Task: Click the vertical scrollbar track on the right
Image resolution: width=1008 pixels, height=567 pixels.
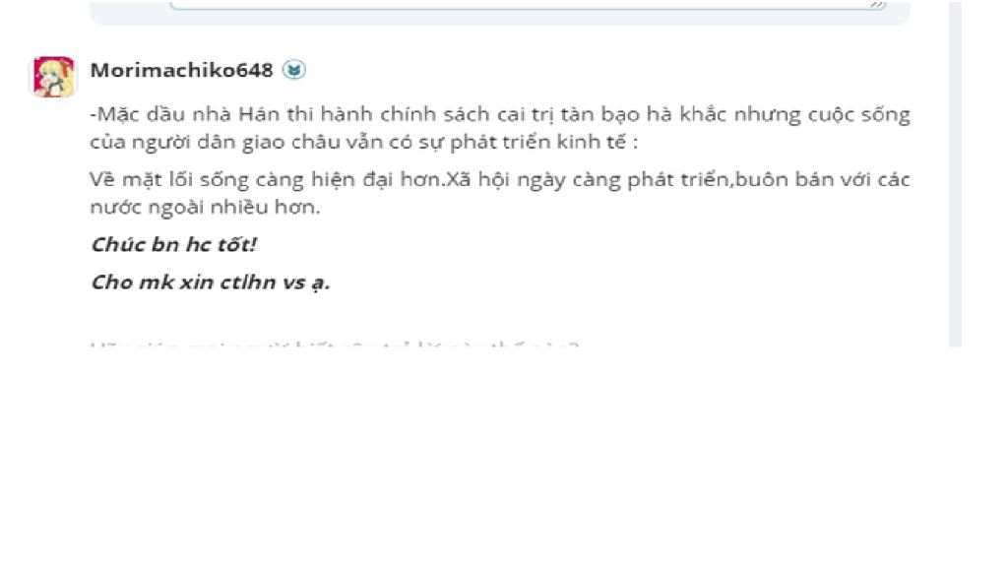Action: (x=955, y=173)
